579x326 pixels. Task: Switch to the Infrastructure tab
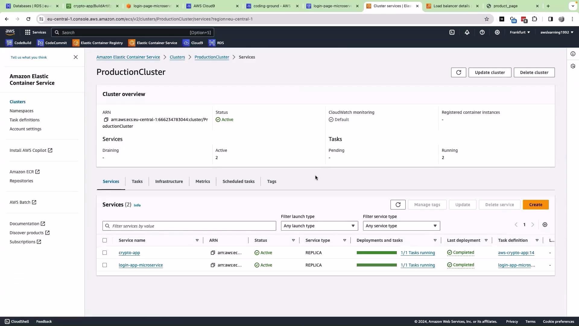169,181
